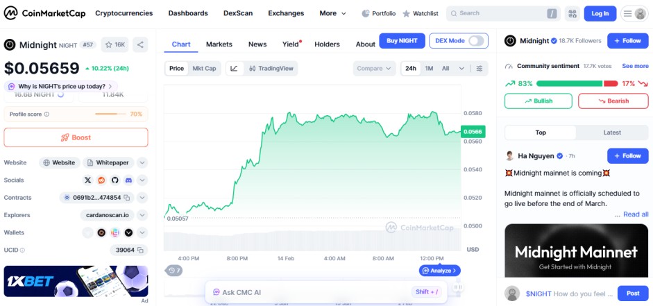Open the chart settings sliders icon

(480, 68)
